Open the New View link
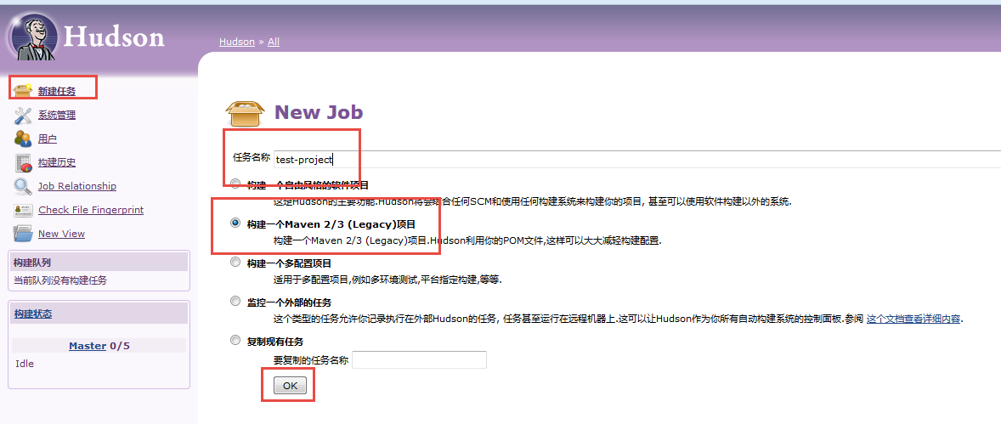The width and height of the screenshot is (1001, 424). point(61,234)
